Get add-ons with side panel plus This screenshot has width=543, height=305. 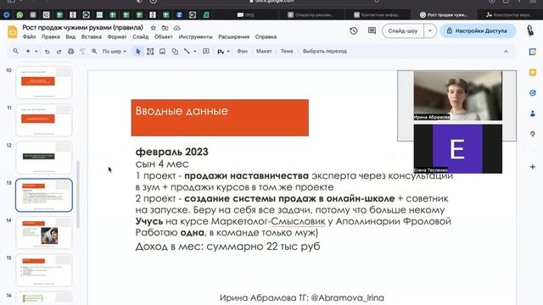(x=533, y=167)
